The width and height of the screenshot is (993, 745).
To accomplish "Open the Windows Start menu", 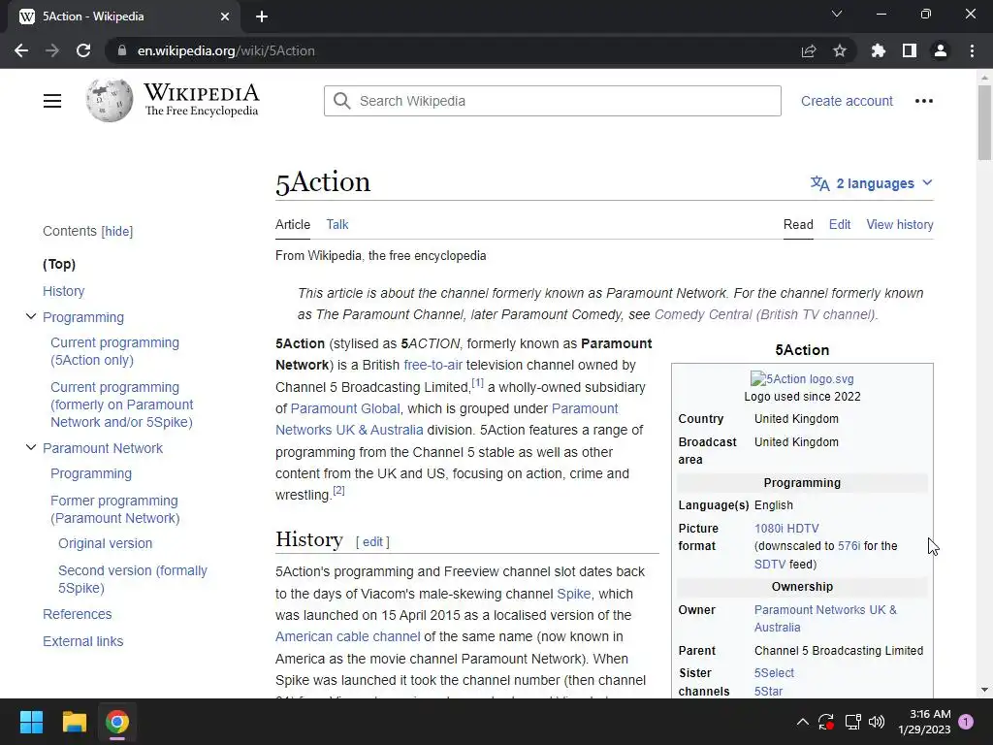I will coord(31,722).
